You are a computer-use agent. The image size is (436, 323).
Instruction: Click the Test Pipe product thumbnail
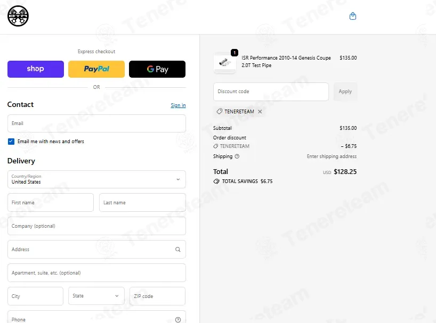coord(225,62)
